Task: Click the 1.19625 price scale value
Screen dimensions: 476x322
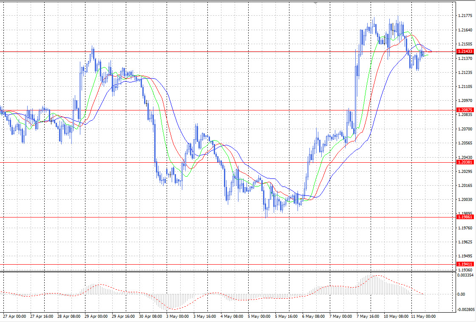Action: [465, 242]
